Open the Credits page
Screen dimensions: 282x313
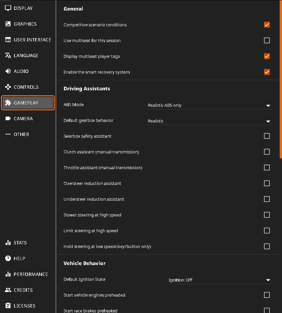[23, 290]
